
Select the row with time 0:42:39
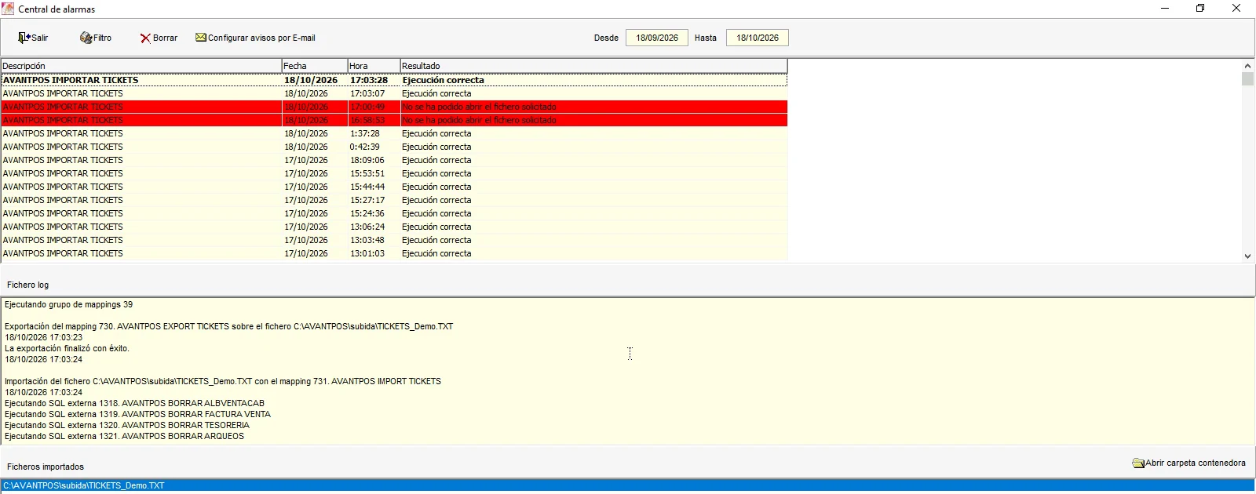click(x=394, y=147)
